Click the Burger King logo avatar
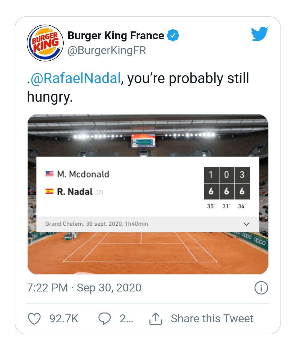 tap(45, 43)
